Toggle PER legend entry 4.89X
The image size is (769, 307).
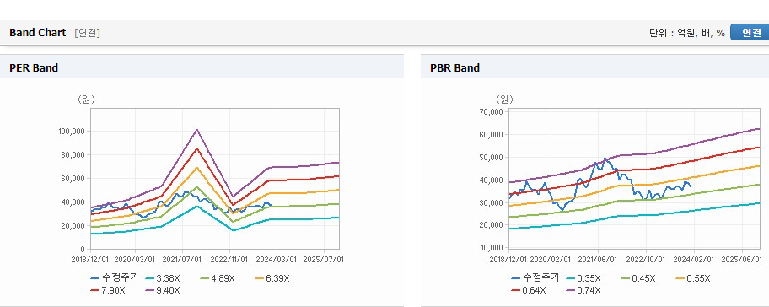tap(218, 278)
